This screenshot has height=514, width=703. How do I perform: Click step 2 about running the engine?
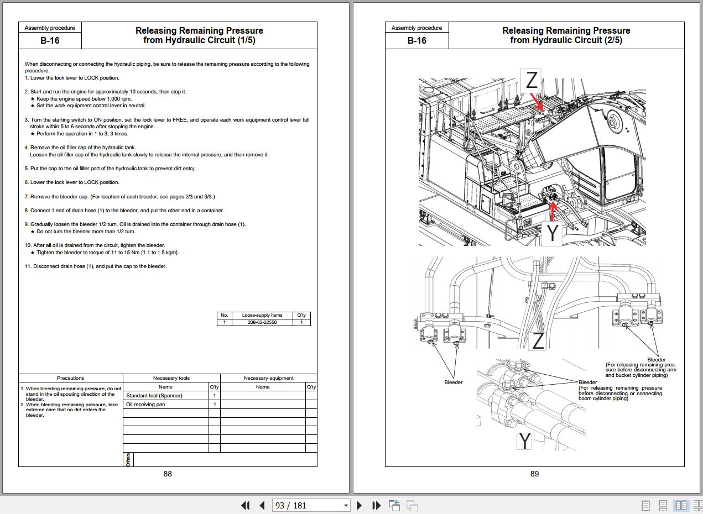pos(106,92)
